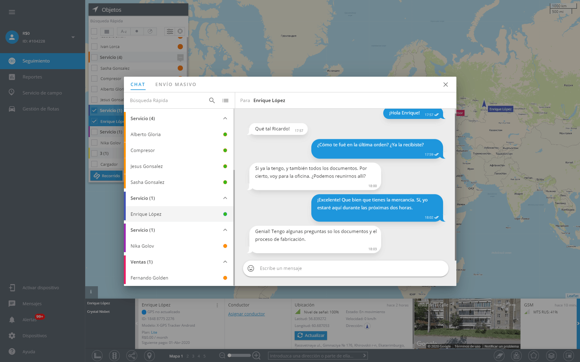Click the map zoom slider
Viewport: 580px width, 362px height.
click(x=239, y=356)
